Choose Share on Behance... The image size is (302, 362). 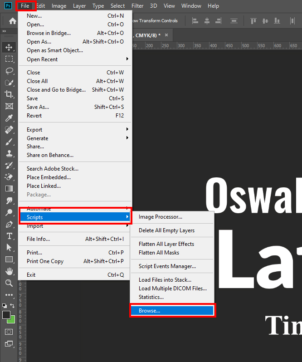pyautogui.click(x=75, y=155)
